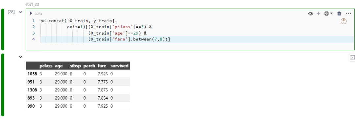Viewport: 355px width, 126px height.
Task: Open the copy cell dropdown icon
Action: click(328, 13)
